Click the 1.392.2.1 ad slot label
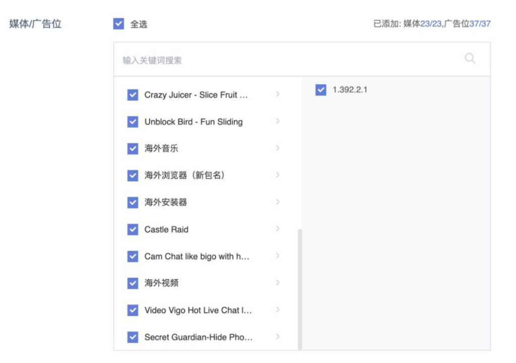The width and height of the screenshot is (516, 363). 350,90
